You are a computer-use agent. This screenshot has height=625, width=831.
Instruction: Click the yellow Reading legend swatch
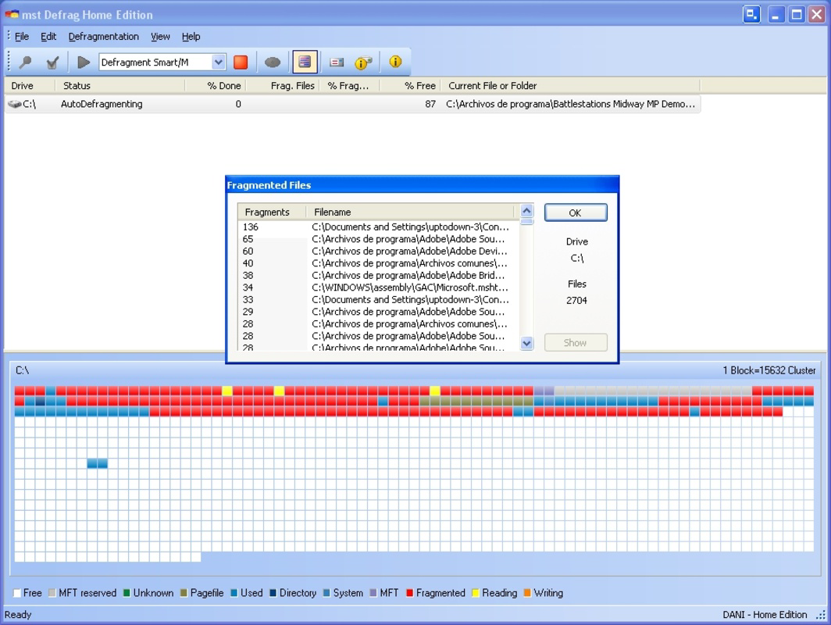pyautogui.click(x=476, y=593)
